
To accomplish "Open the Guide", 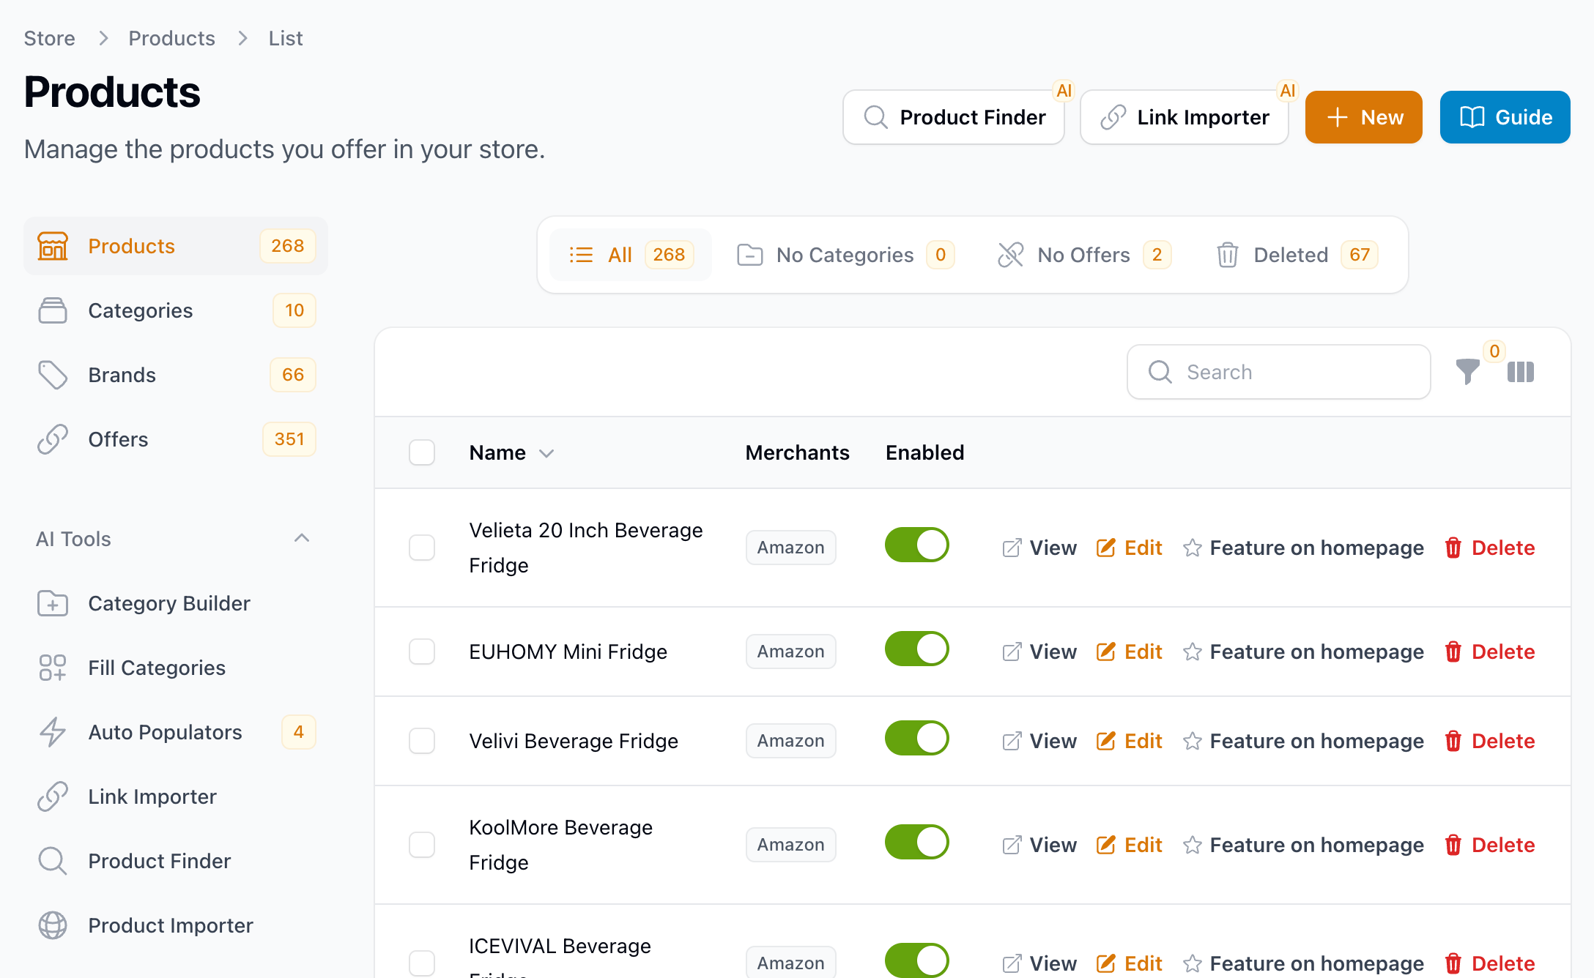I will [x=1505, y=117].
